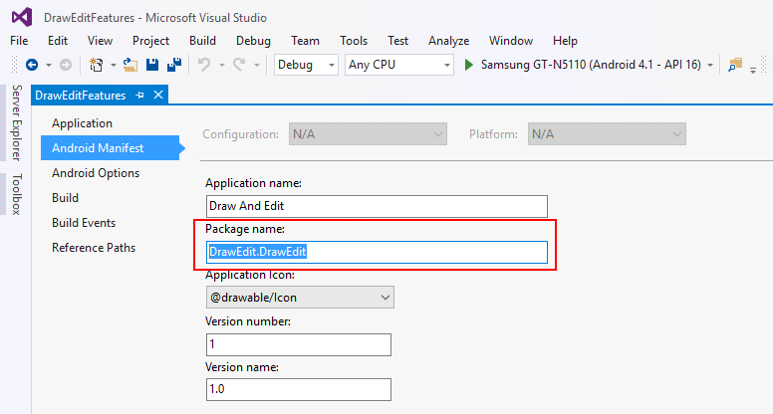The height and width of the screenshot is (414, 773).
Task: Click the Open File folder icon
Action: (130, 65)
